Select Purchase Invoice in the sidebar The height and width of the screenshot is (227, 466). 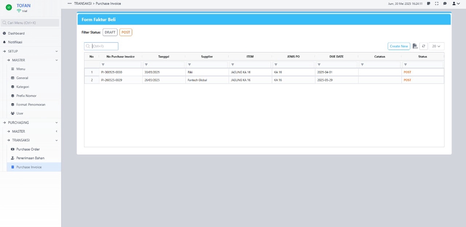click(33, 167)
